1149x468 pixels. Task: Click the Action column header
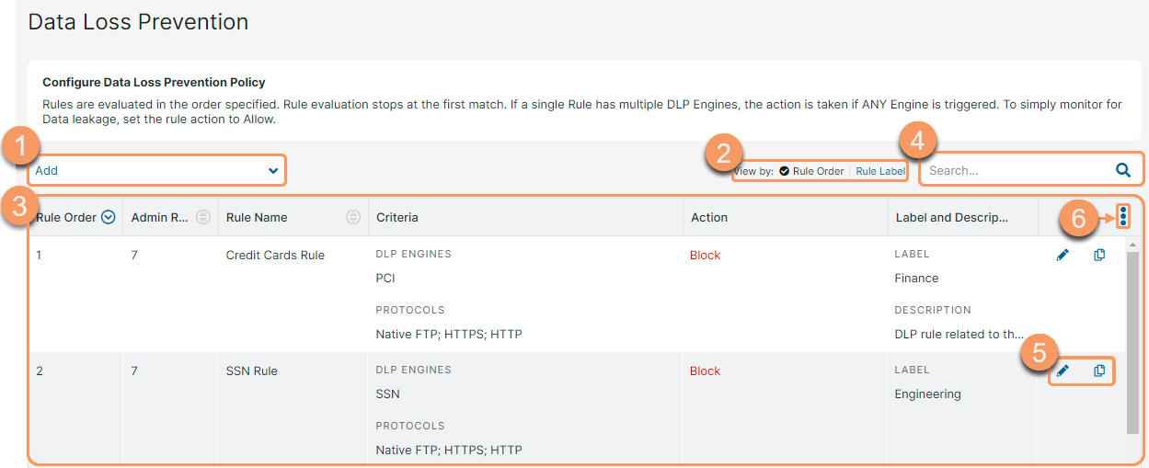708,218
